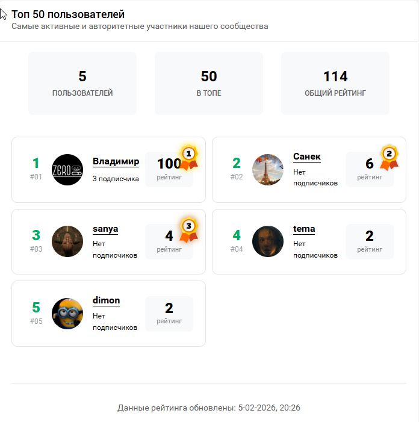Click the second-place medal badge

click(389, 157)
